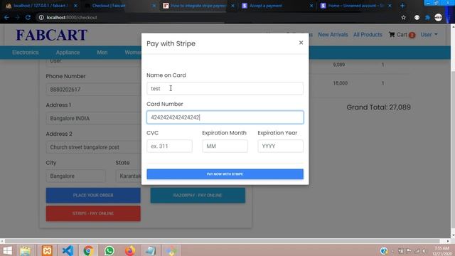Click the City field with Bangalore
The width and height of the screenshot is (455, 256).
tap(76, 176)
